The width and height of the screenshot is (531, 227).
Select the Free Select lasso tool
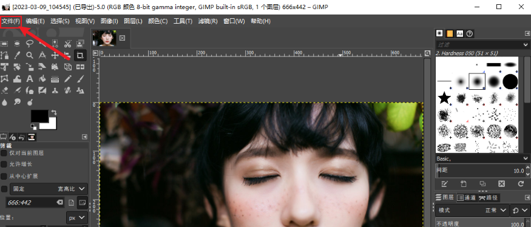(x=30, y=44)
